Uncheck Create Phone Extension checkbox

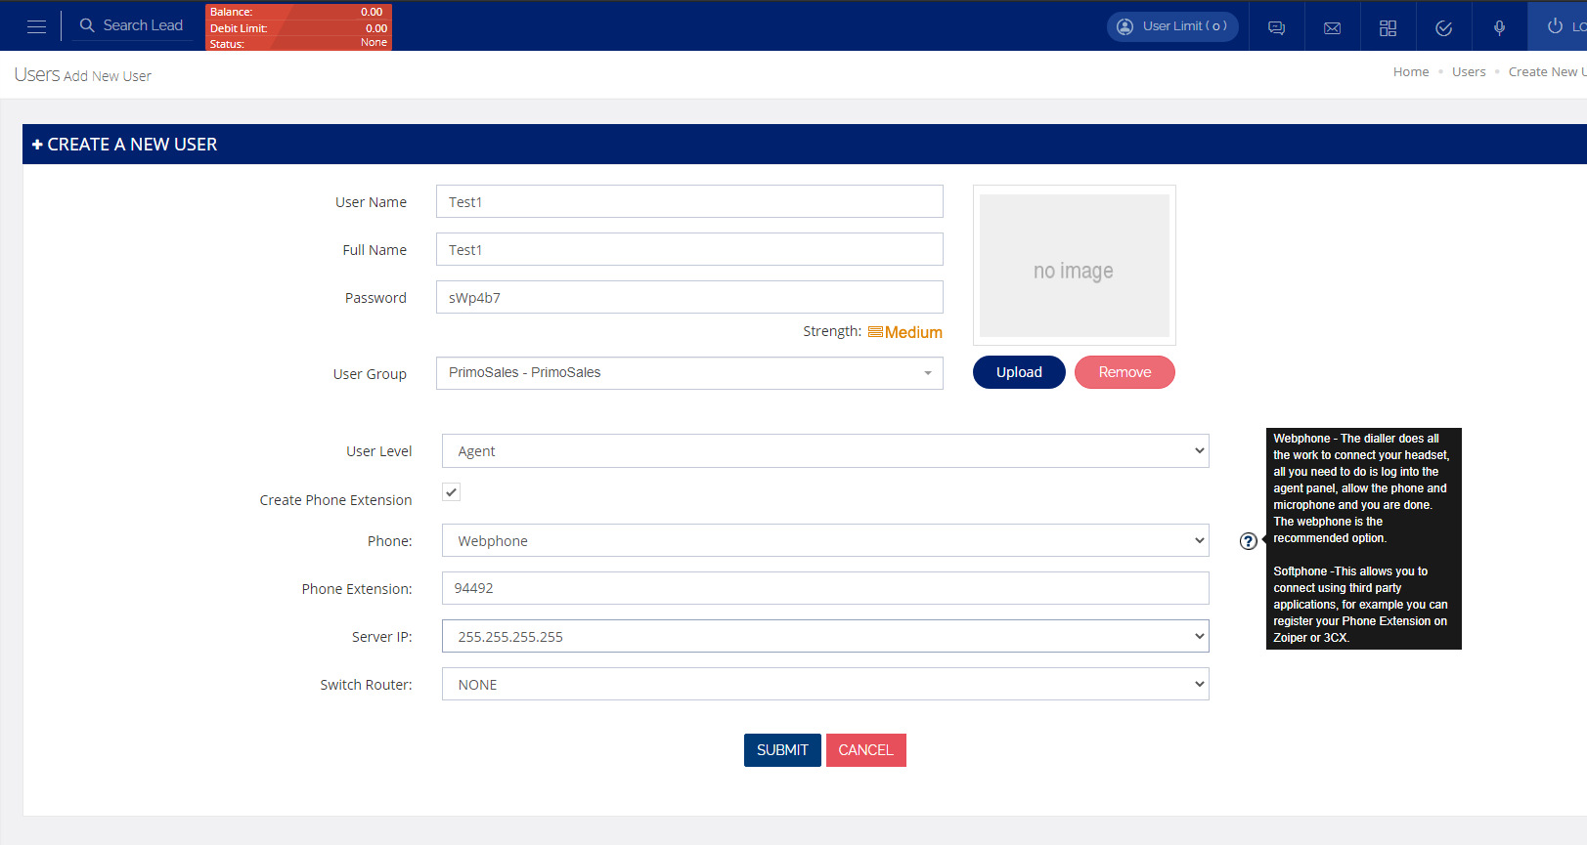coord(451,492)
